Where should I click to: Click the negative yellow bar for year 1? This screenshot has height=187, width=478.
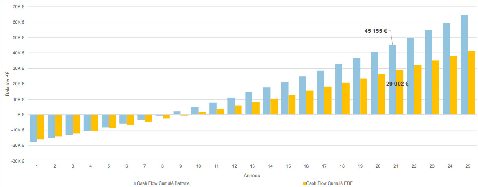[x=41, y=127]
